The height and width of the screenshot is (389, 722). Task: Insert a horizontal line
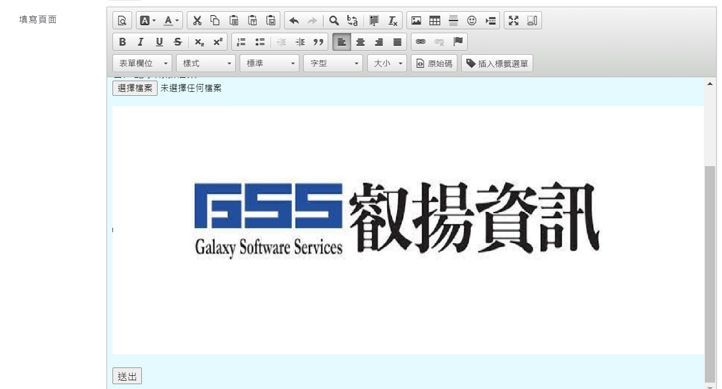[x=453, y=21]
